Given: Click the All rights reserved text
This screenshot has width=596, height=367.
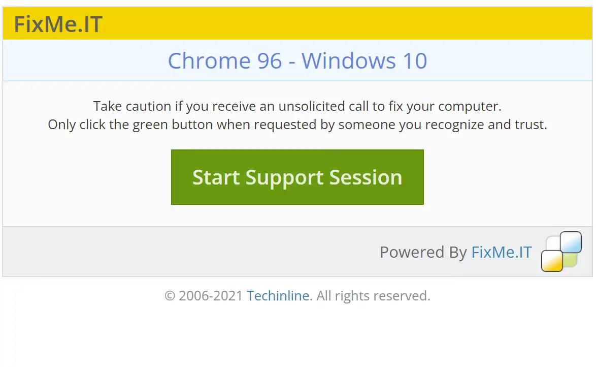Looking at the screenshot, I should (x=373, y=296).
